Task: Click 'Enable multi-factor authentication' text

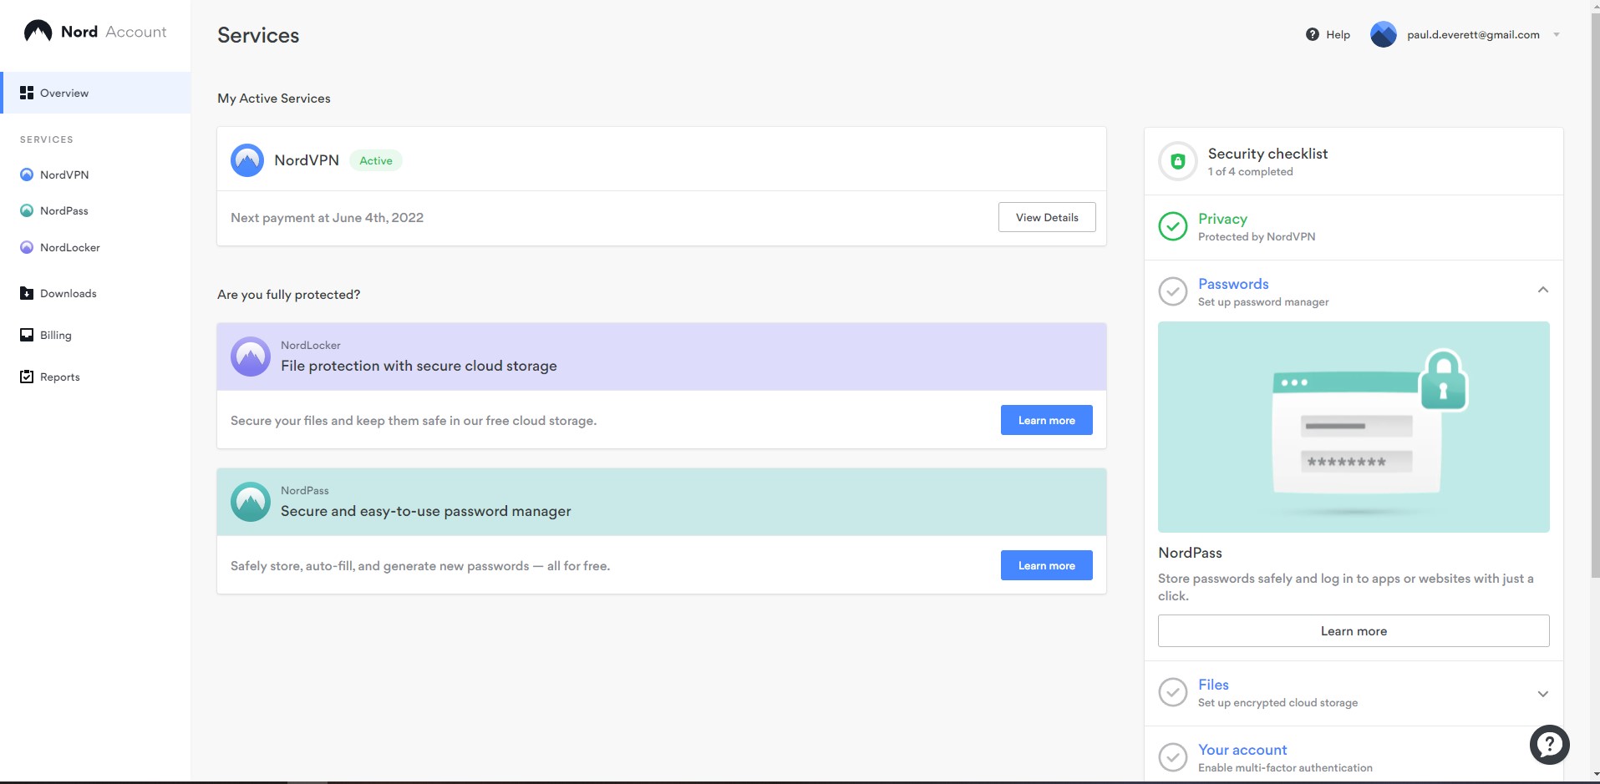Action: click(1285, 767)
